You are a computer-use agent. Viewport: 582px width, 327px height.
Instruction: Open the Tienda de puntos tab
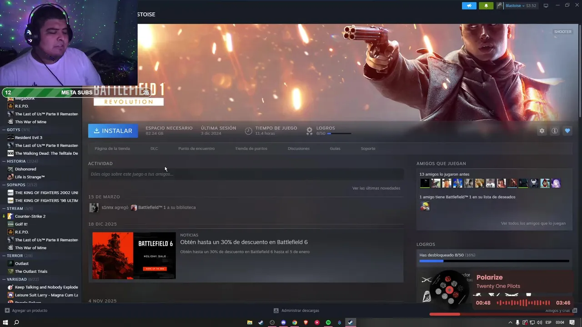click(251, 149)
